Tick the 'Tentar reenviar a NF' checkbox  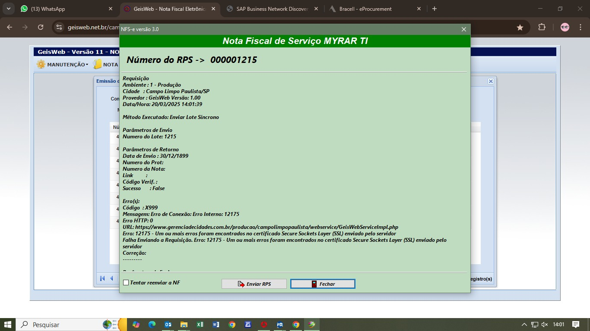click(126, 283)
